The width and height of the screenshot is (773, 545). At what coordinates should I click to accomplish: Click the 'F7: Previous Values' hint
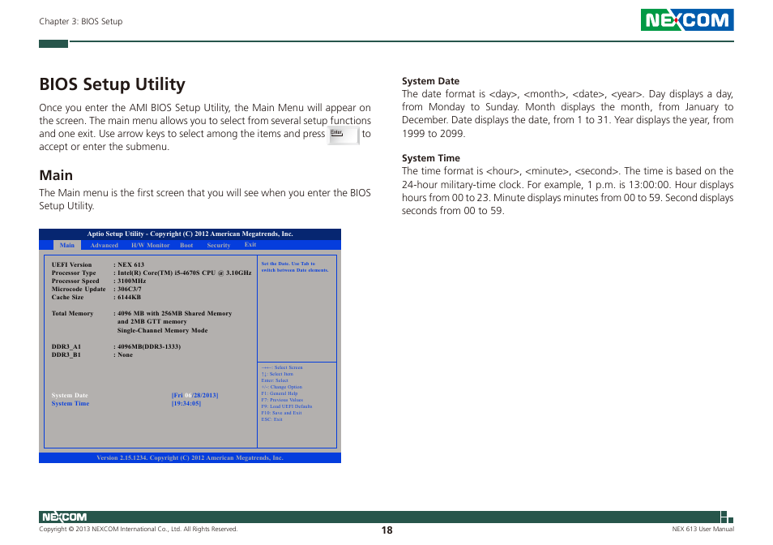pos(282,400)
